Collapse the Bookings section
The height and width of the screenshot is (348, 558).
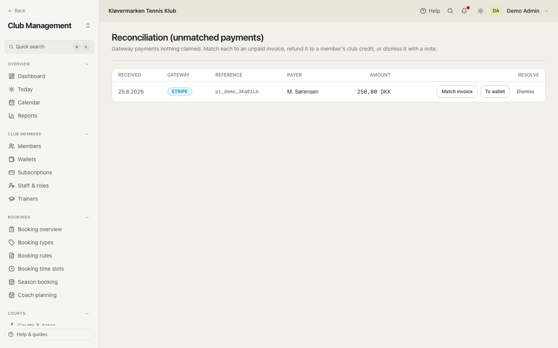tap(87, 217)
